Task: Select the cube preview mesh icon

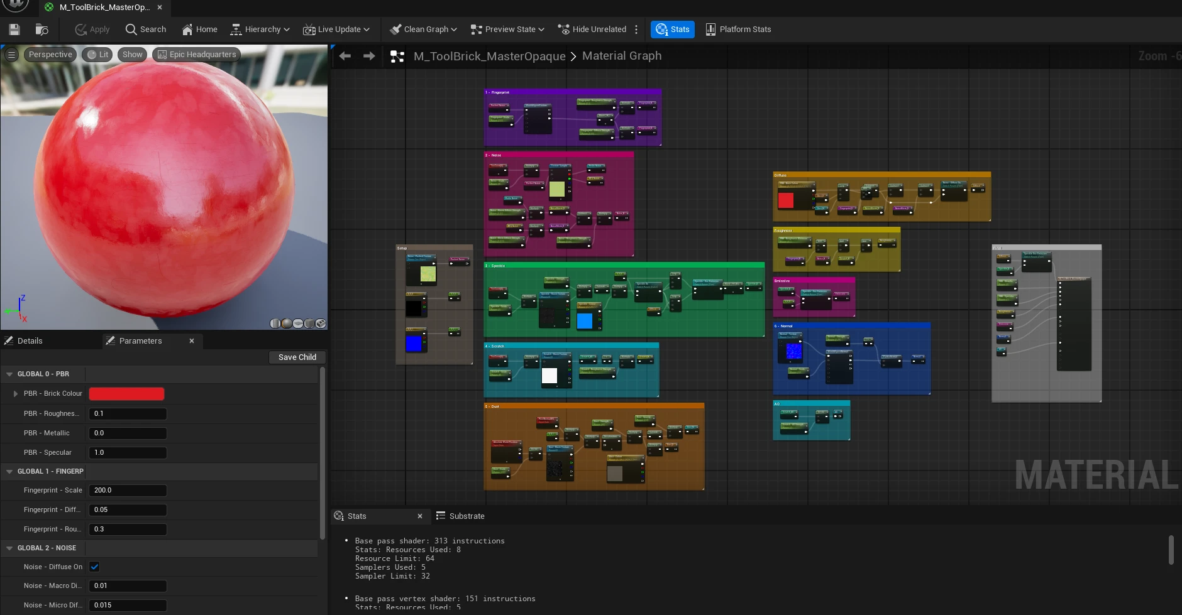Action: pos(309,324)
